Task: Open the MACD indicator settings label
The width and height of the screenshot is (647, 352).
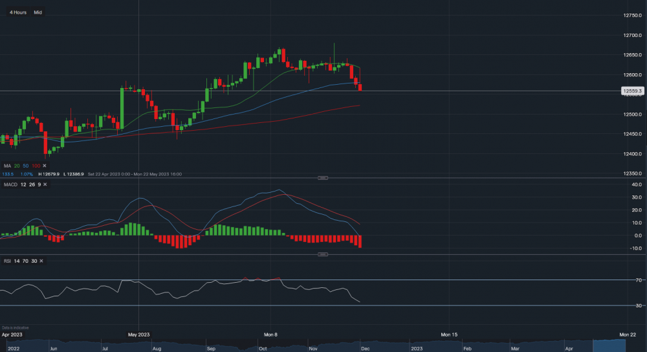Action: 10,185
